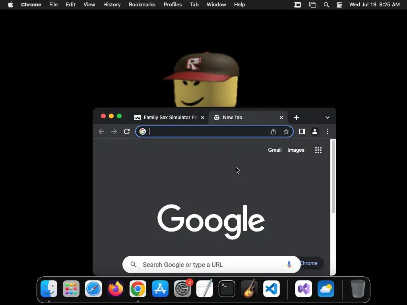Viewport: 407px width, 305px height.
Task: Minimize the Chrome window with the yellow button
Action: coord(111,116)
